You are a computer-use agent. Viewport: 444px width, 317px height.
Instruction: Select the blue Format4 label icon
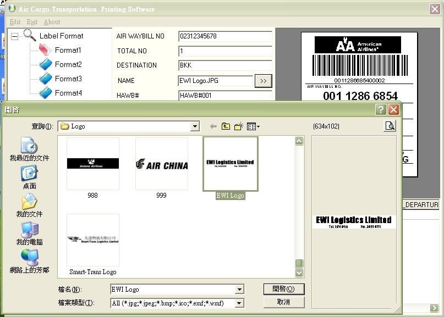click(x=45, y=92)
